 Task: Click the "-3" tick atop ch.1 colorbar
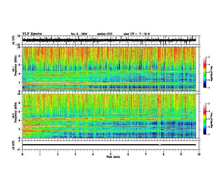click(x=208, y=57)
